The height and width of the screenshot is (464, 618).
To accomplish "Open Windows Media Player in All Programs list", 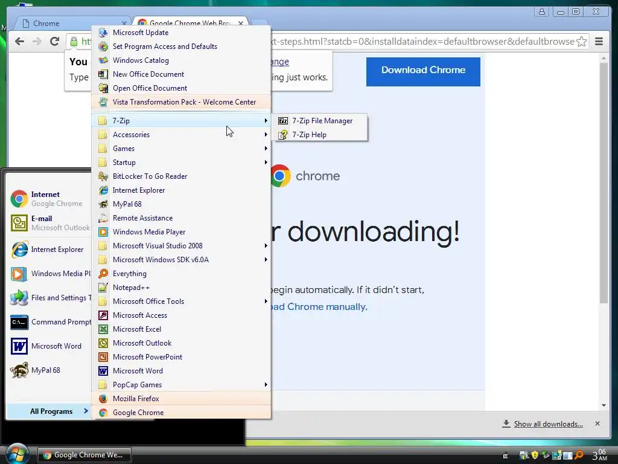I will tap(181, 231).
